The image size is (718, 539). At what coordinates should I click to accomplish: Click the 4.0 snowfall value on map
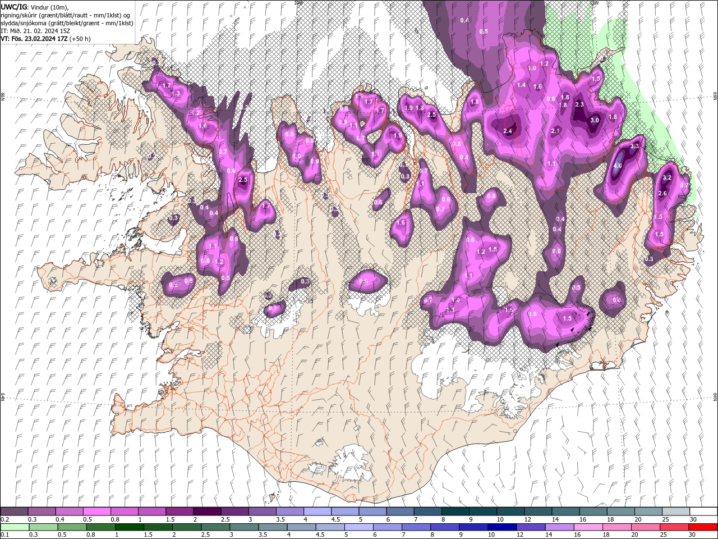[x=618, y=166]
